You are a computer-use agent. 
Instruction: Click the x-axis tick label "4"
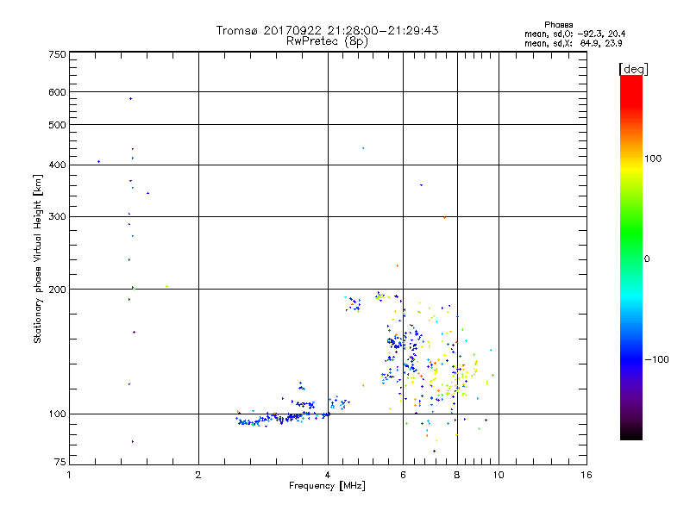(x=328, y=475)
